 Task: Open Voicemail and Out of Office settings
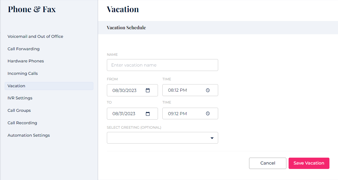click(x=35, y=36)
